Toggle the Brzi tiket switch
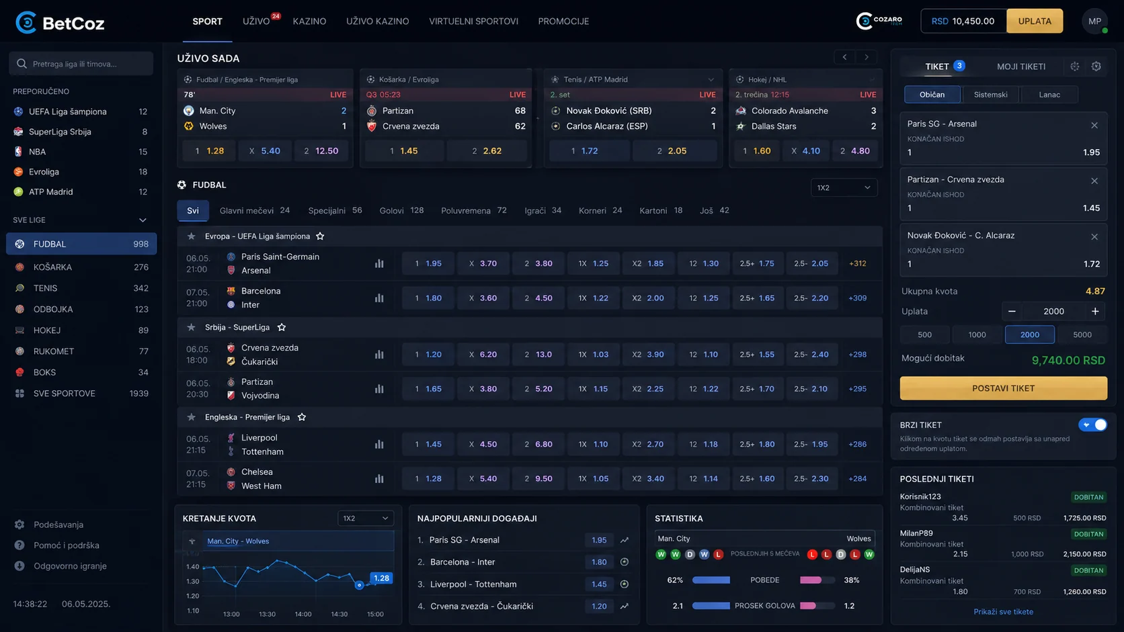 (1092, 424)
